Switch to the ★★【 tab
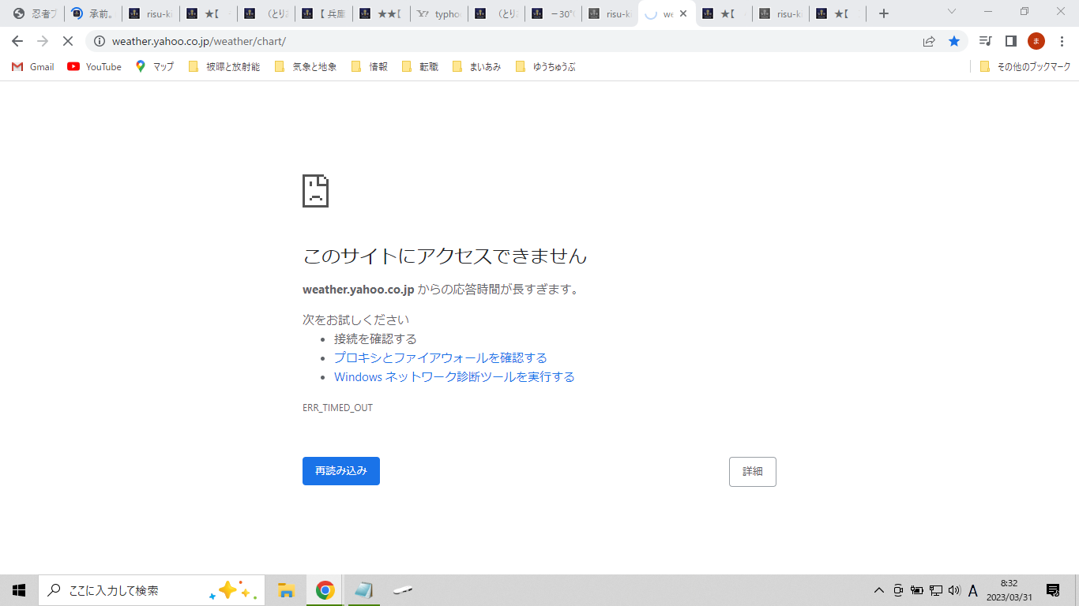Screen dimensions: 1079x606 click(x=382, y=13)
